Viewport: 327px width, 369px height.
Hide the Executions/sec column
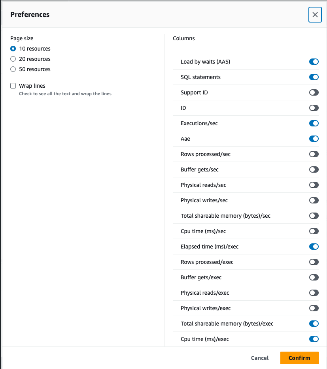coord(314,123)
